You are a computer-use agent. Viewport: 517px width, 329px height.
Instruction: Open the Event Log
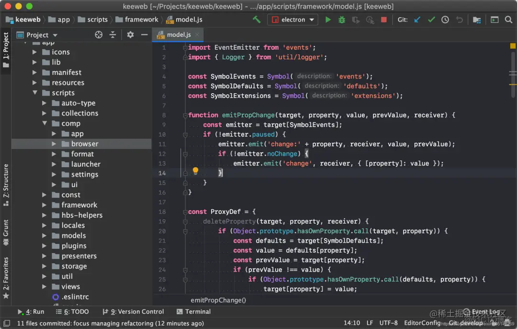click(x=482, y=311)
